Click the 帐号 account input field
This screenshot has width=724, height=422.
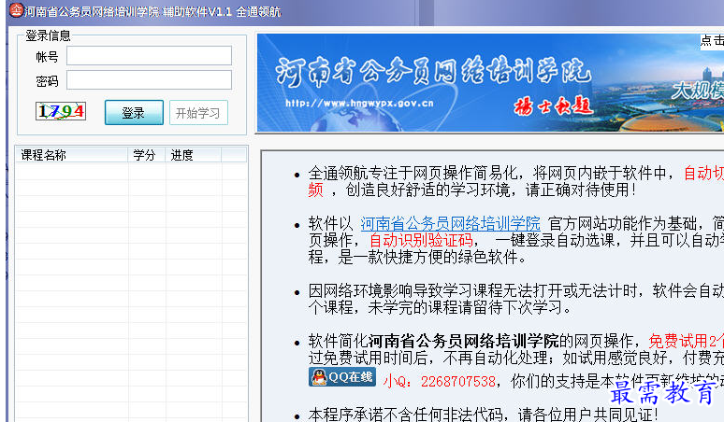pyautogui.click(x=149, y=56)
